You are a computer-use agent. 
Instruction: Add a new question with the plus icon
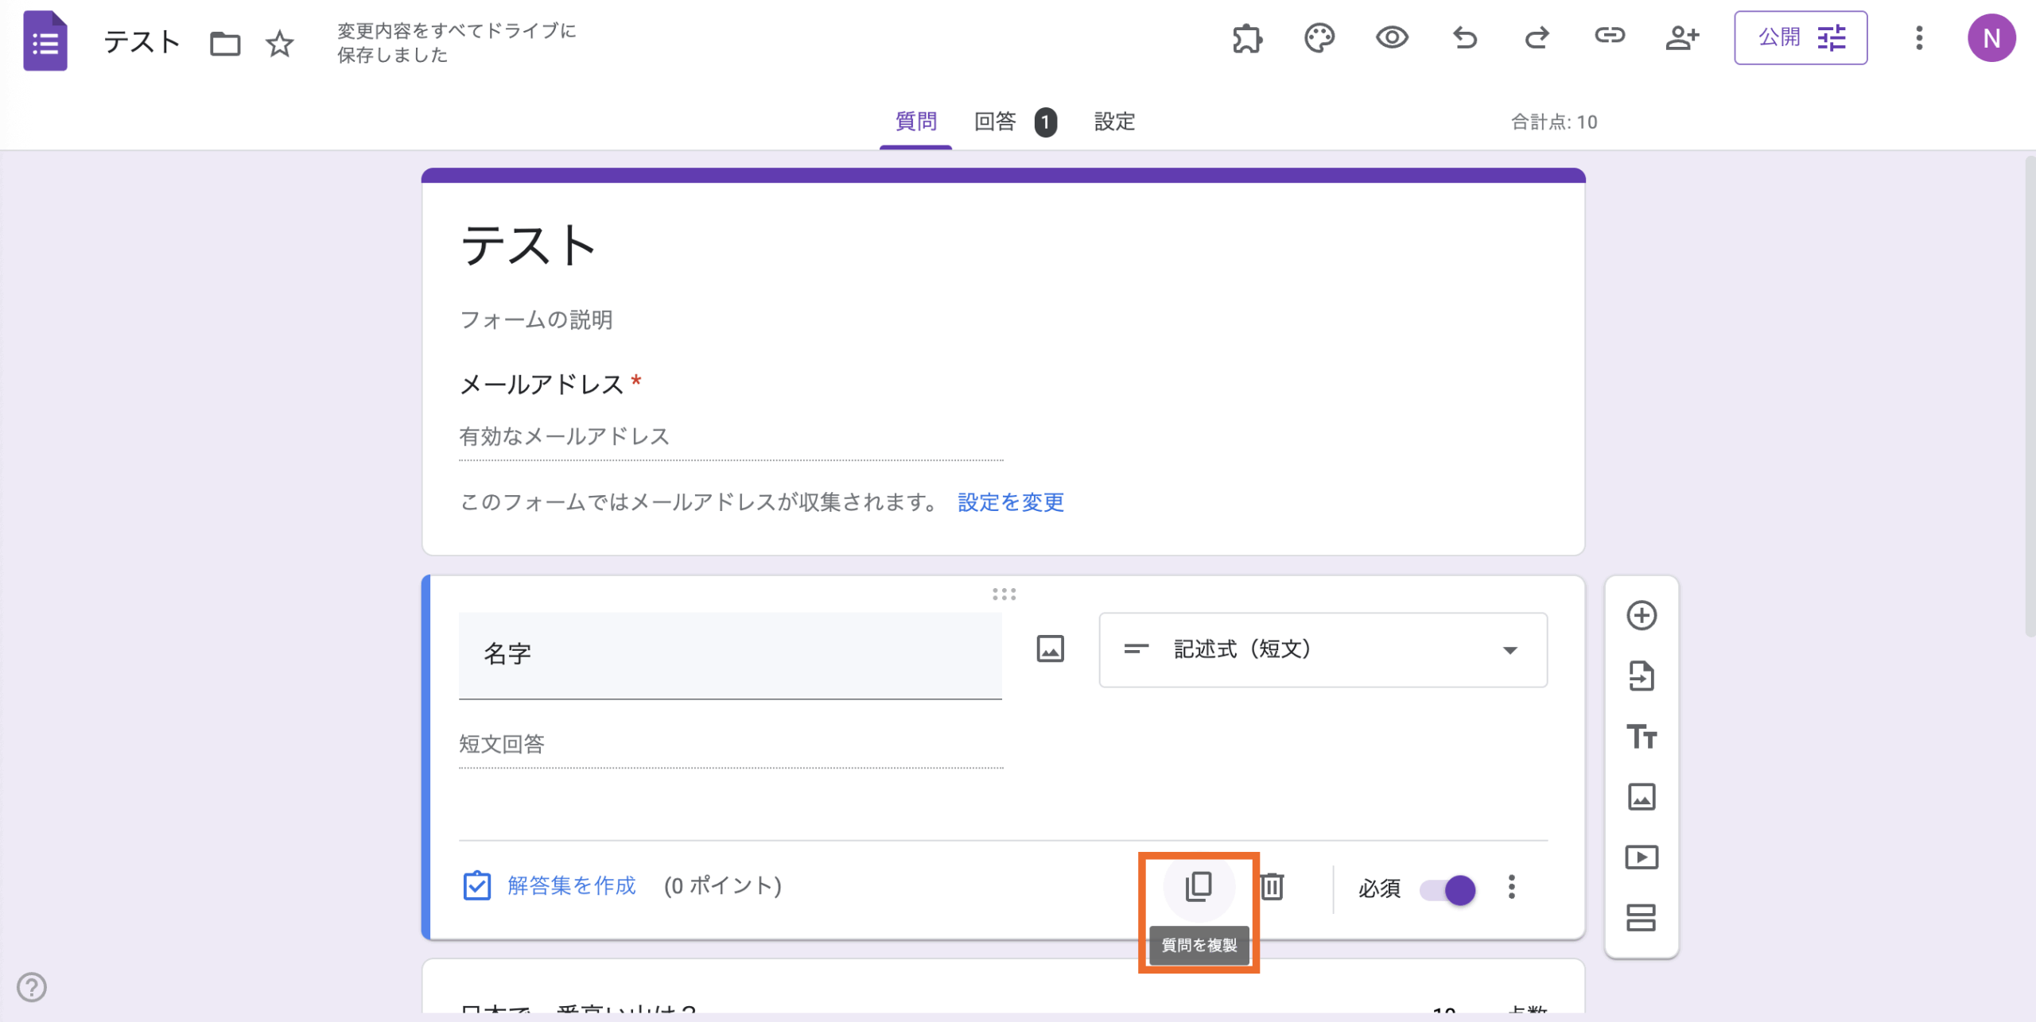(1642, 615)
